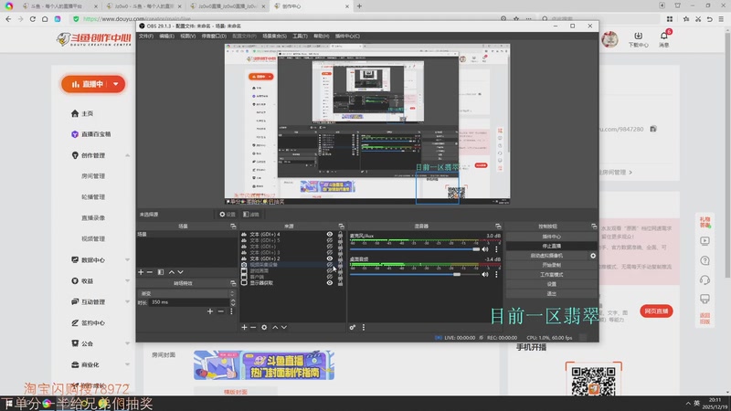The height and width of the screenshot is (411, 731).
Task: Click 停止直播 button in OBS controls
Action: pos(552,246)
